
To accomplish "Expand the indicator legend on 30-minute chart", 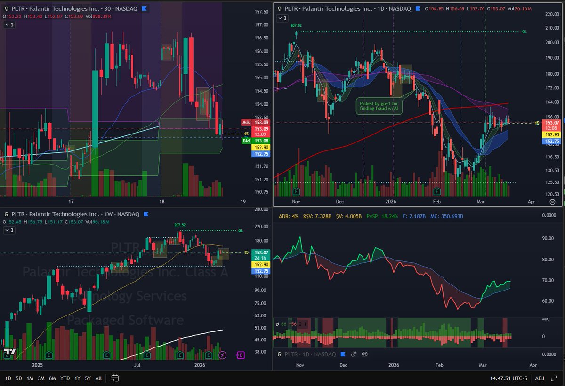I will click(9, 25).
